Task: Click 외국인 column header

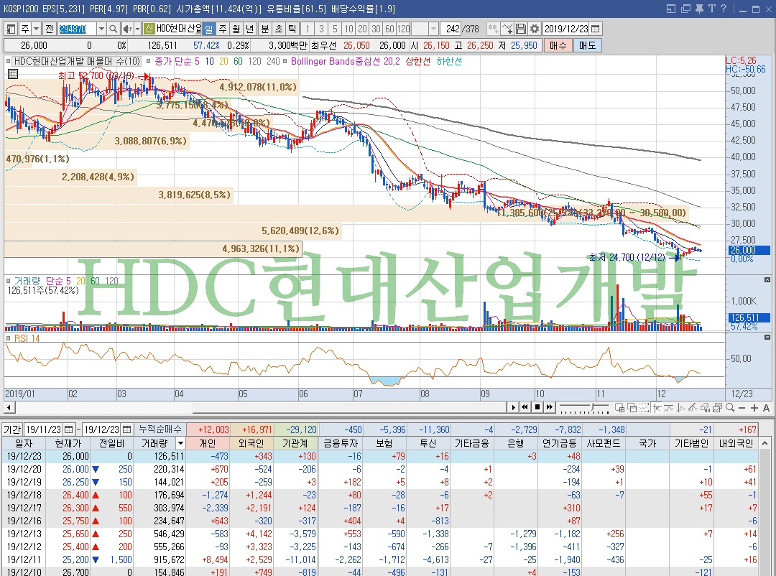Action: (x=251, y=443)
